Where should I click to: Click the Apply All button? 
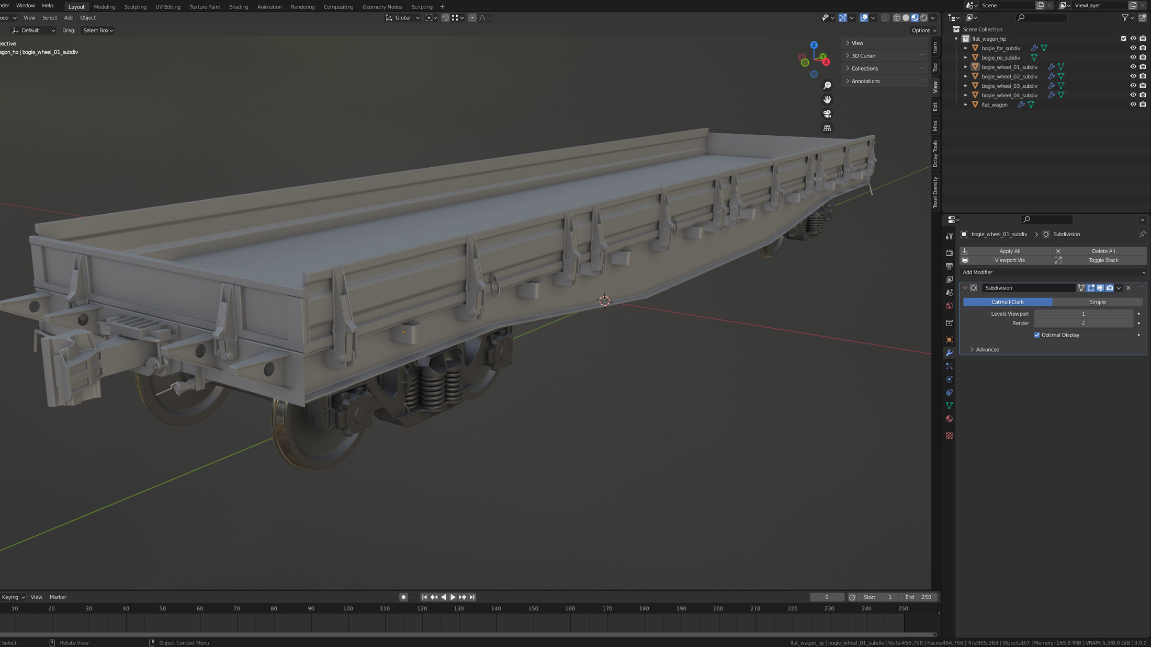point(1006,251)
